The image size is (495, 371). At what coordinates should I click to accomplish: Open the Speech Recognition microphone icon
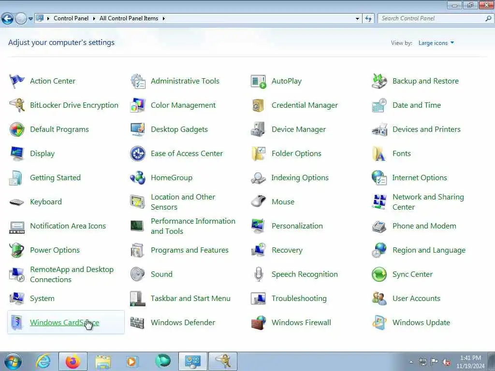point(259,274)
